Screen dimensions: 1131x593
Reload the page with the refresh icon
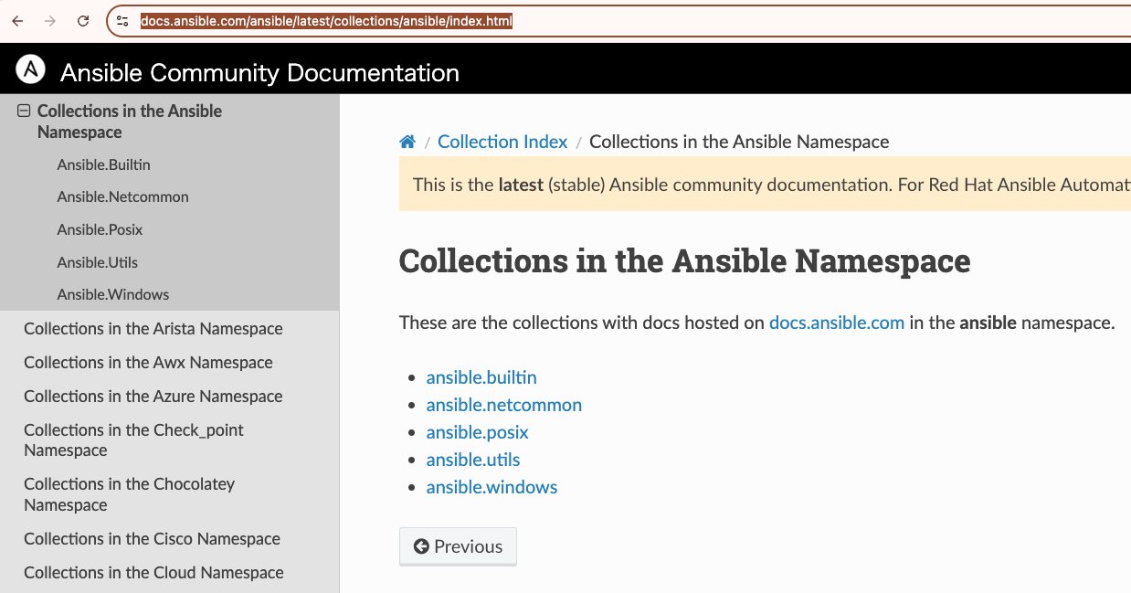81,20
